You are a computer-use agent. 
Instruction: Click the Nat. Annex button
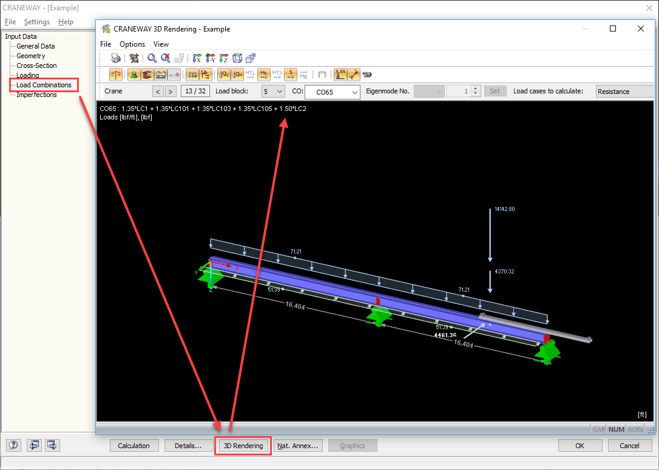tap(298, 445)
